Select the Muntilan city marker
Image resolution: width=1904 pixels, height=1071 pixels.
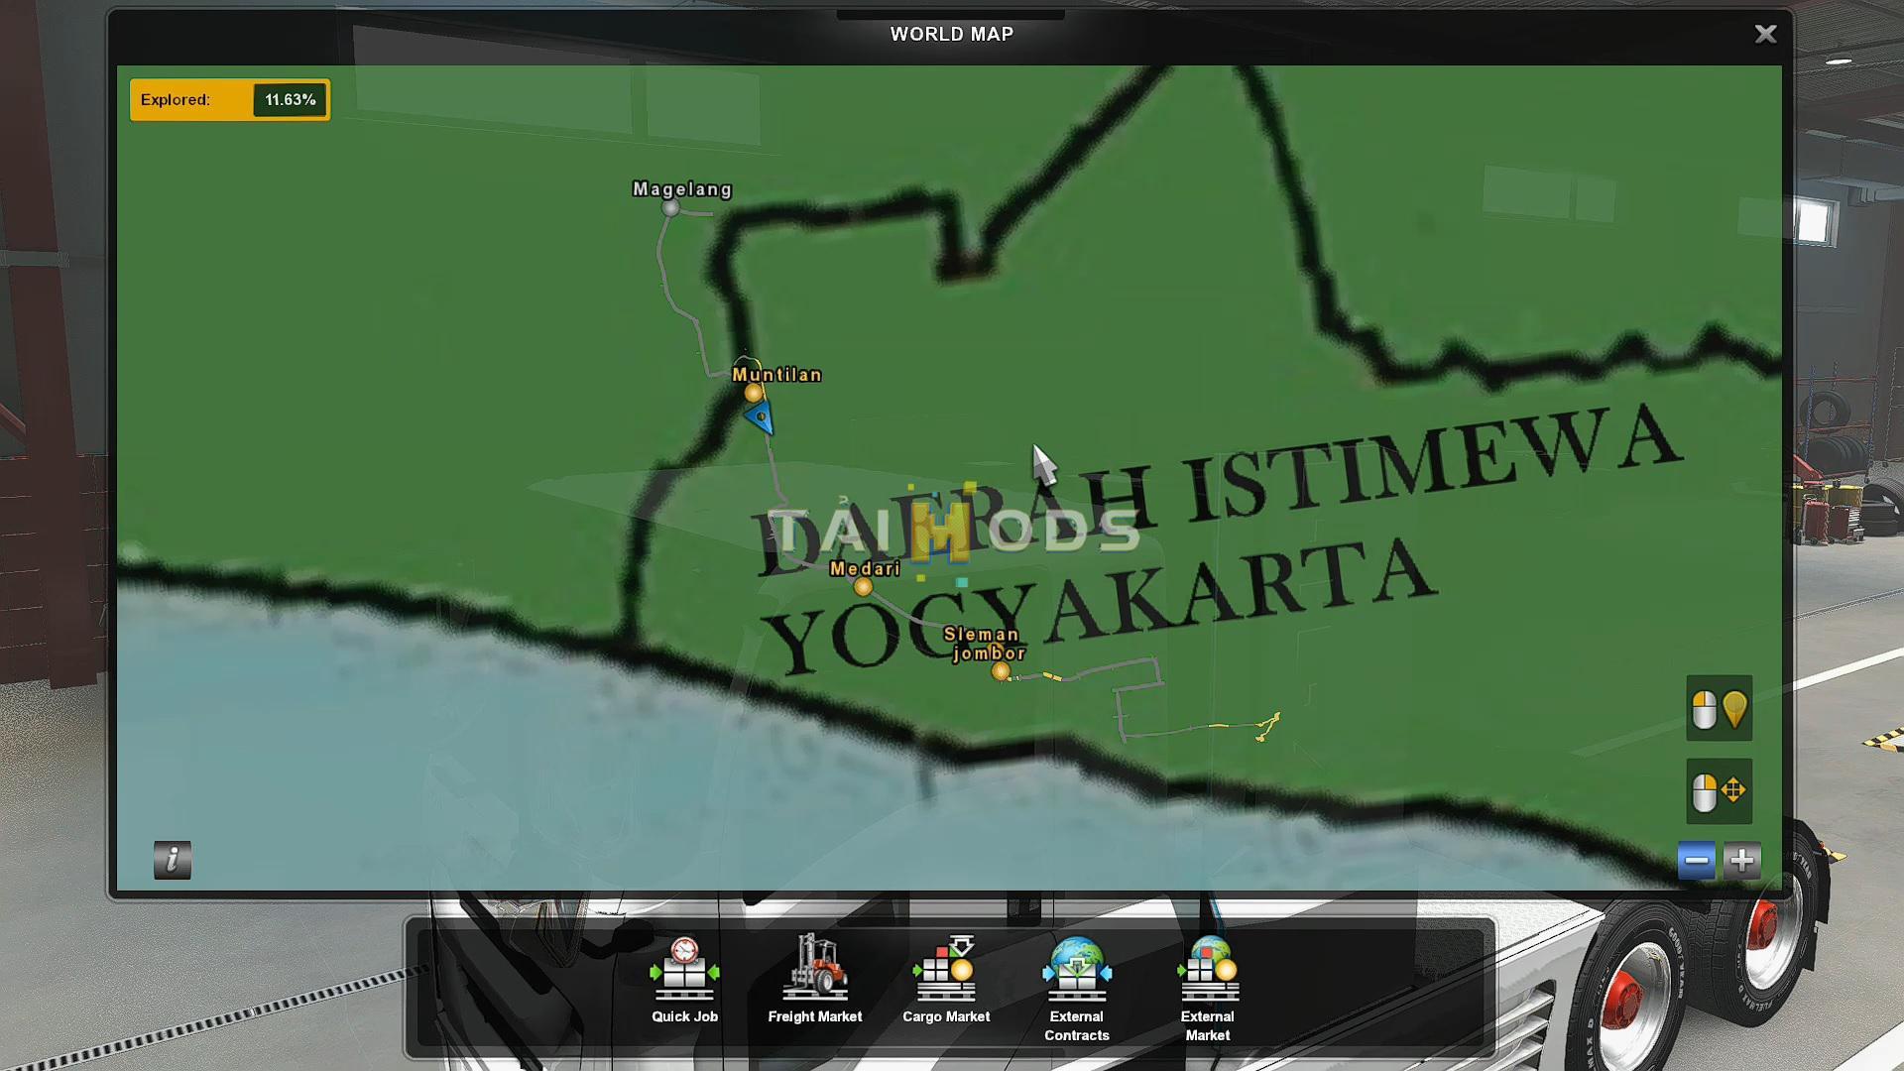754,393
